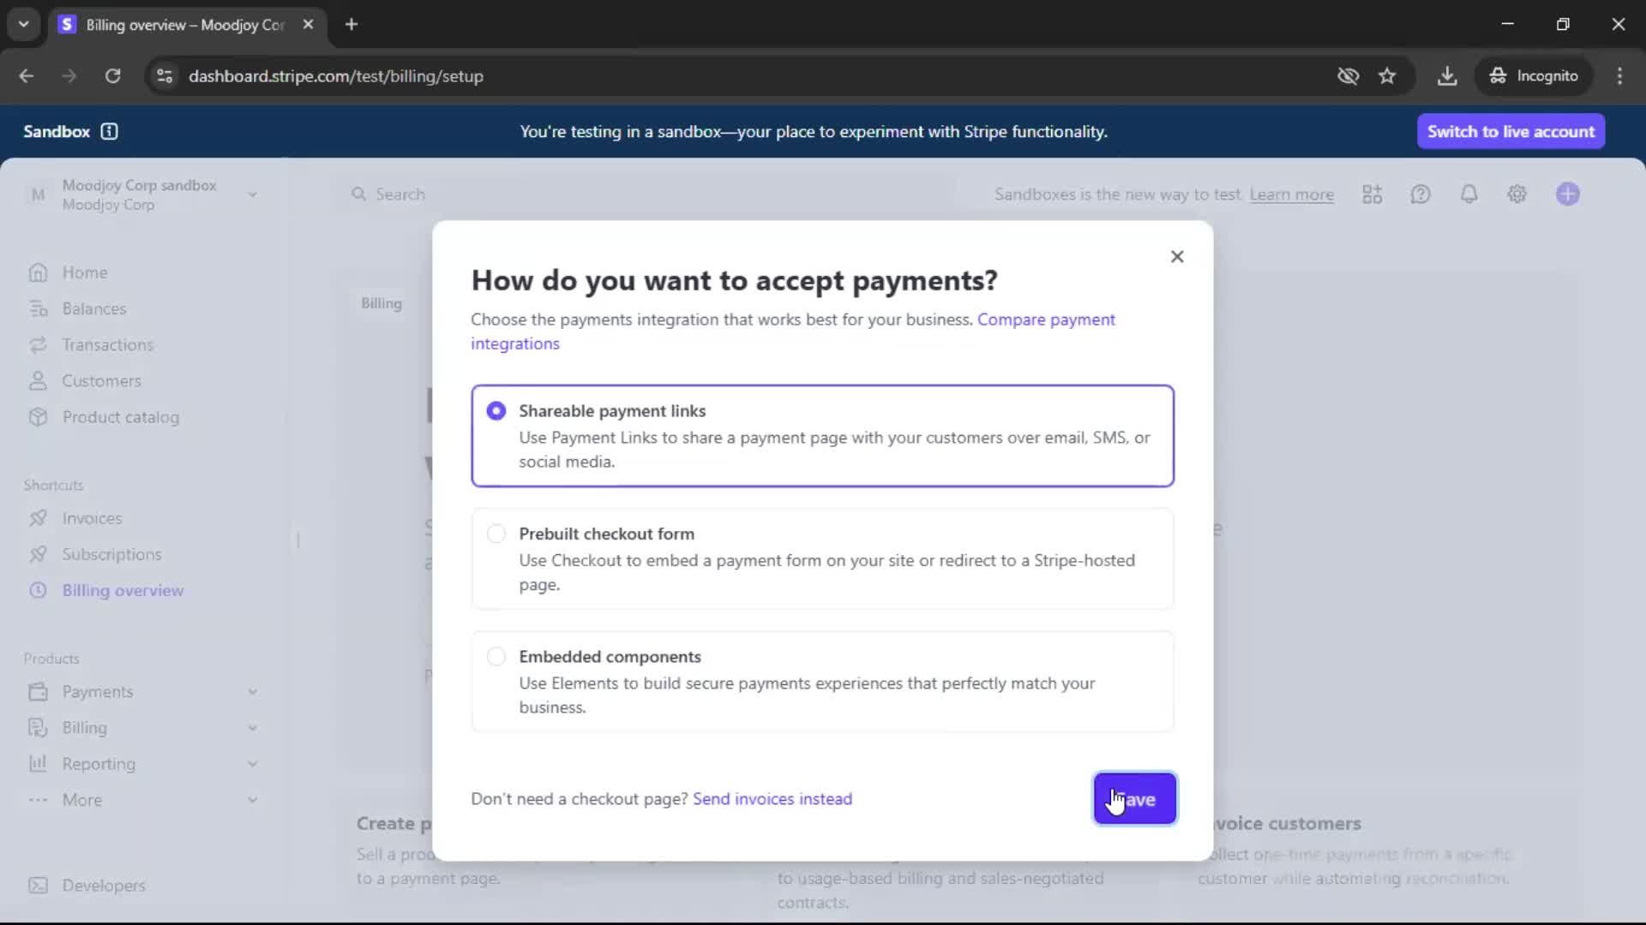Close the payment integration dialog

point(1176,257)
